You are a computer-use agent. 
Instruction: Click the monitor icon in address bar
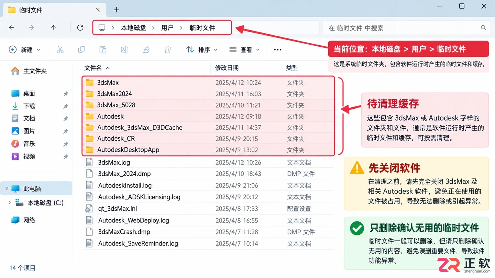pos(102,28)
